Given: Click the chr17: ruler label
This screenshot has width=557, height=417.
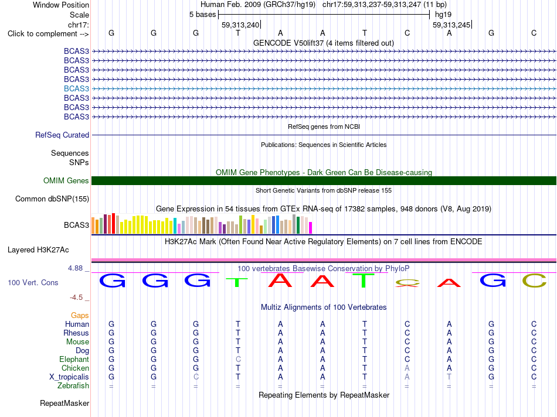Looking at the screenshot, I should (79, 25).
